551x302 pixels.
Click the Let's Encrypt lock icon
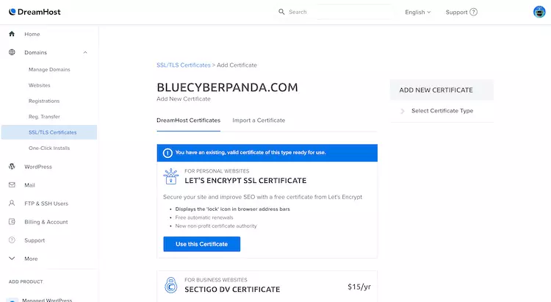click(x=171, y=176)
